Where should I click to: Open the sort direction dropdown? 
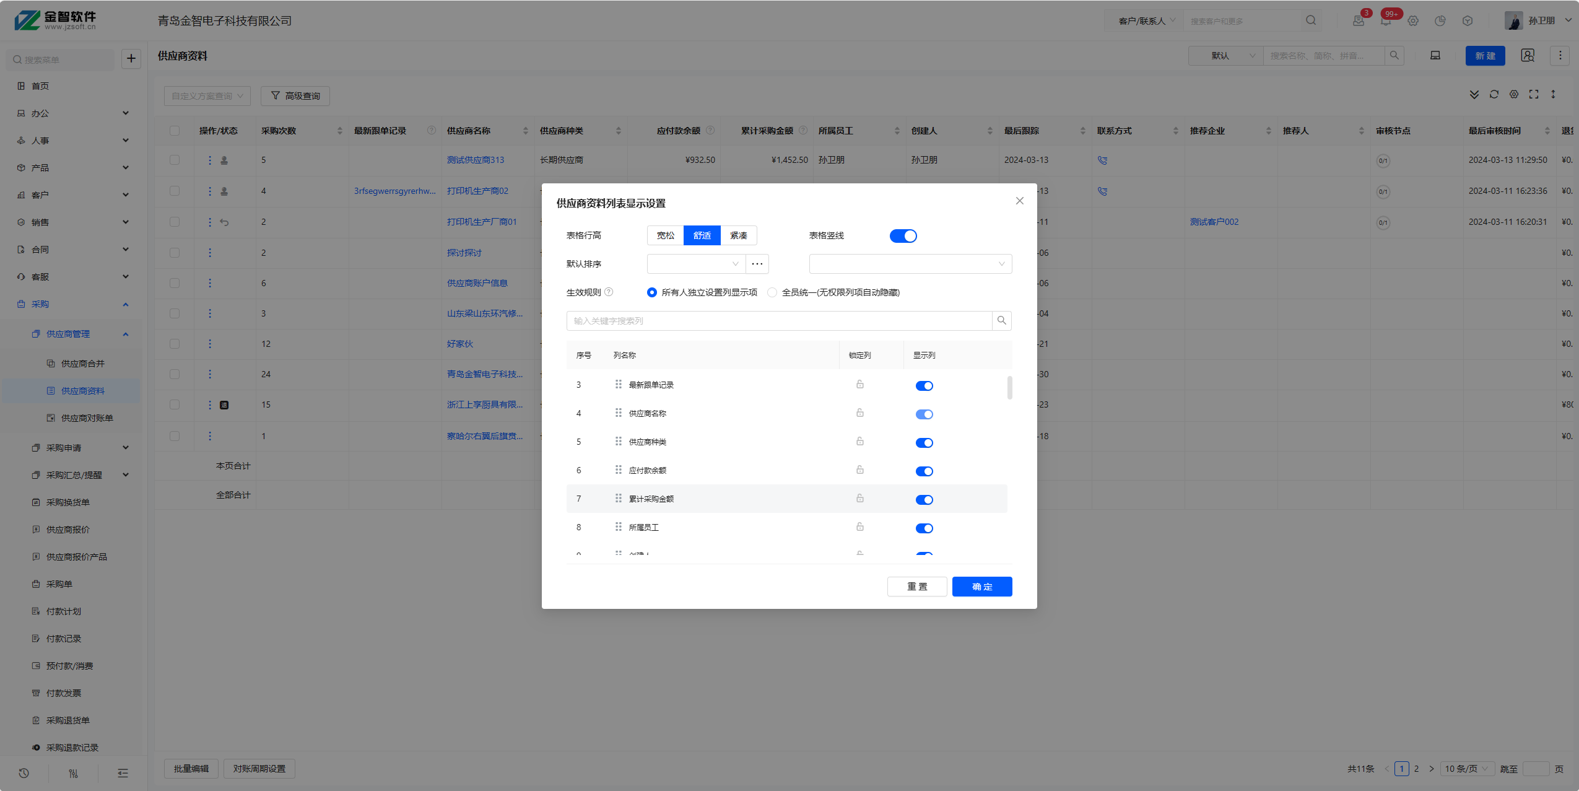[910, 264]
